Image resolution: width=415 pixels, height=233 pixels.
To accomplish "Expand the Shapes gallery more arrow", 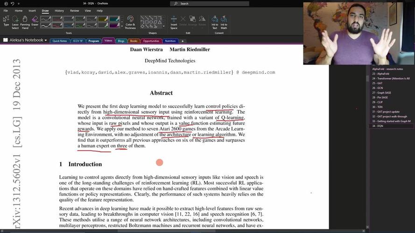I will pos(164,26).
